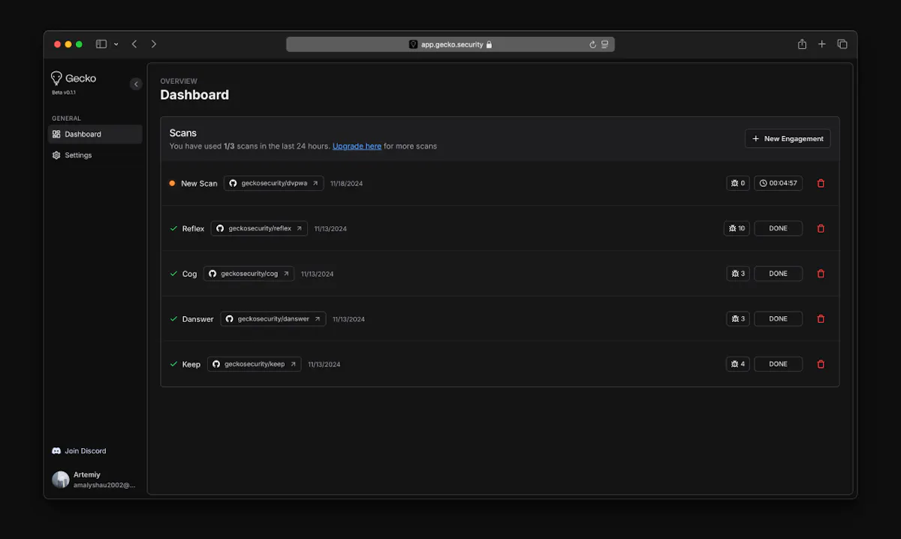Go back in browser history
Screen dimensions: 901x539
tap(134, 44)
